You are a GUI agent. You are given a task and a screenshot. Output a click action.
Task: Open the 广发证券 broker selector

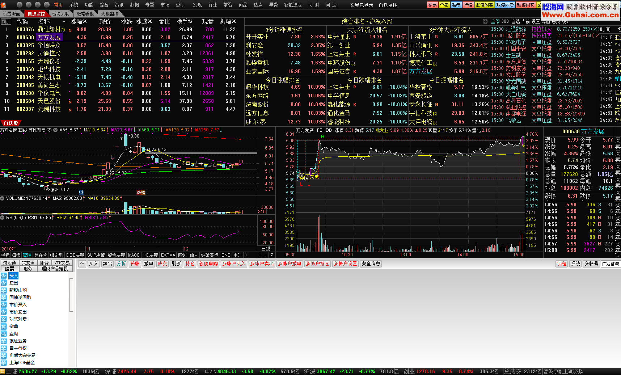click(x=611, y=264)
